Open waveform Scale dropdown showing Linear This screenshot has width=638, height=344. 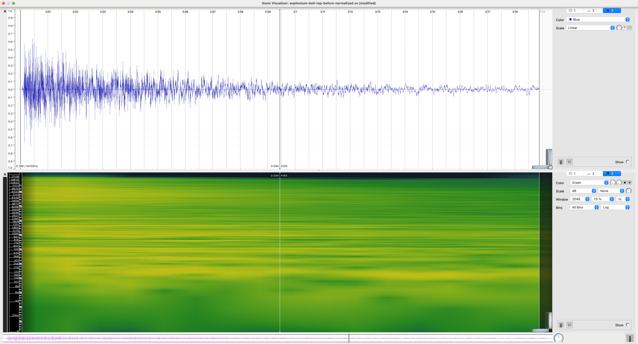[590, 28]
